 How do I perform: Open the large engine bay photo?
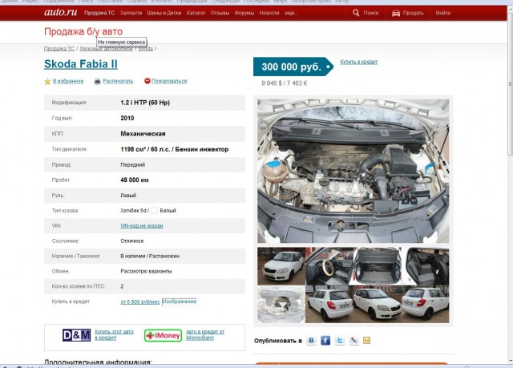coord(353,171)
